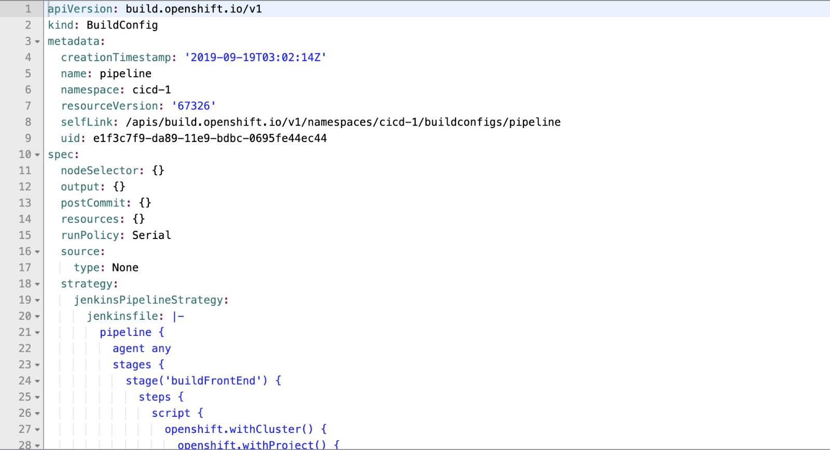Click the uid value e1f3c7f9-da89-11e9-bdbc-0695fe44ec44
The height and width of the screenshot is (450, 830).
tap(210, 138)
